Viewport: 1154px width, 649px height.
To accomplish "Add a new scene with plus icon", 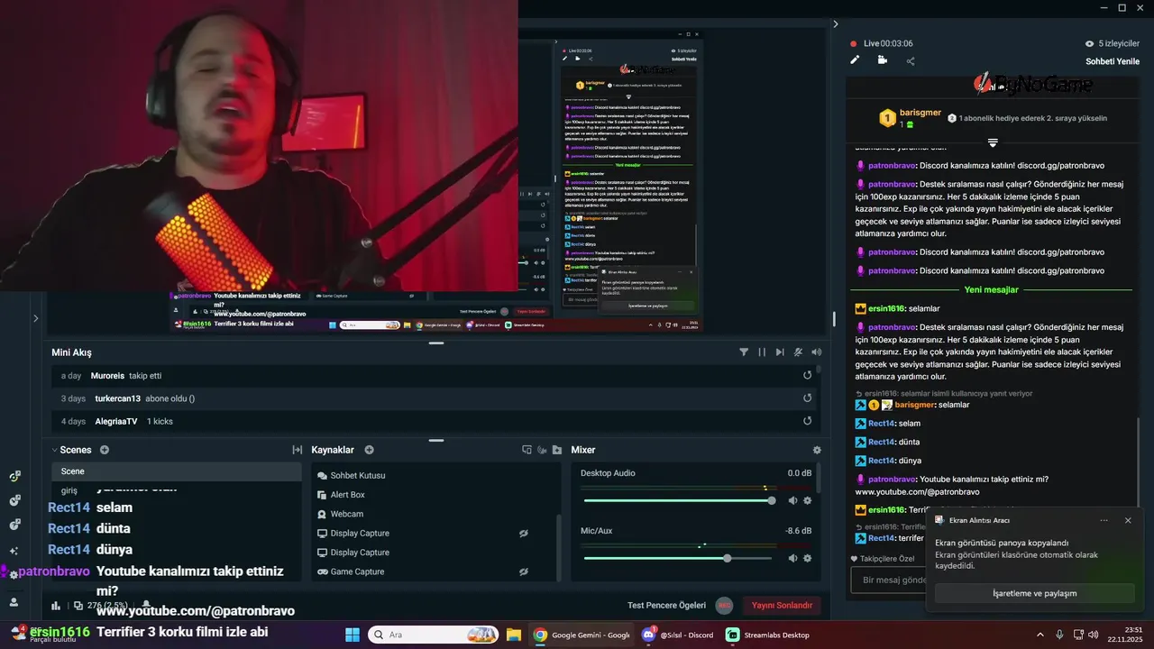I will pos(105,450).
